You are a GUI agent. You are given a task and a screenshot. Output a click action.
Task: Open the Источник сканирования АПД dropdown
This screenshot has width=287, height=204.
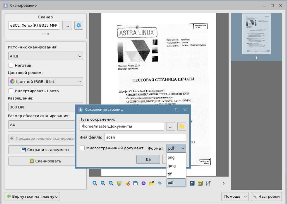click(x=45, y=56)
